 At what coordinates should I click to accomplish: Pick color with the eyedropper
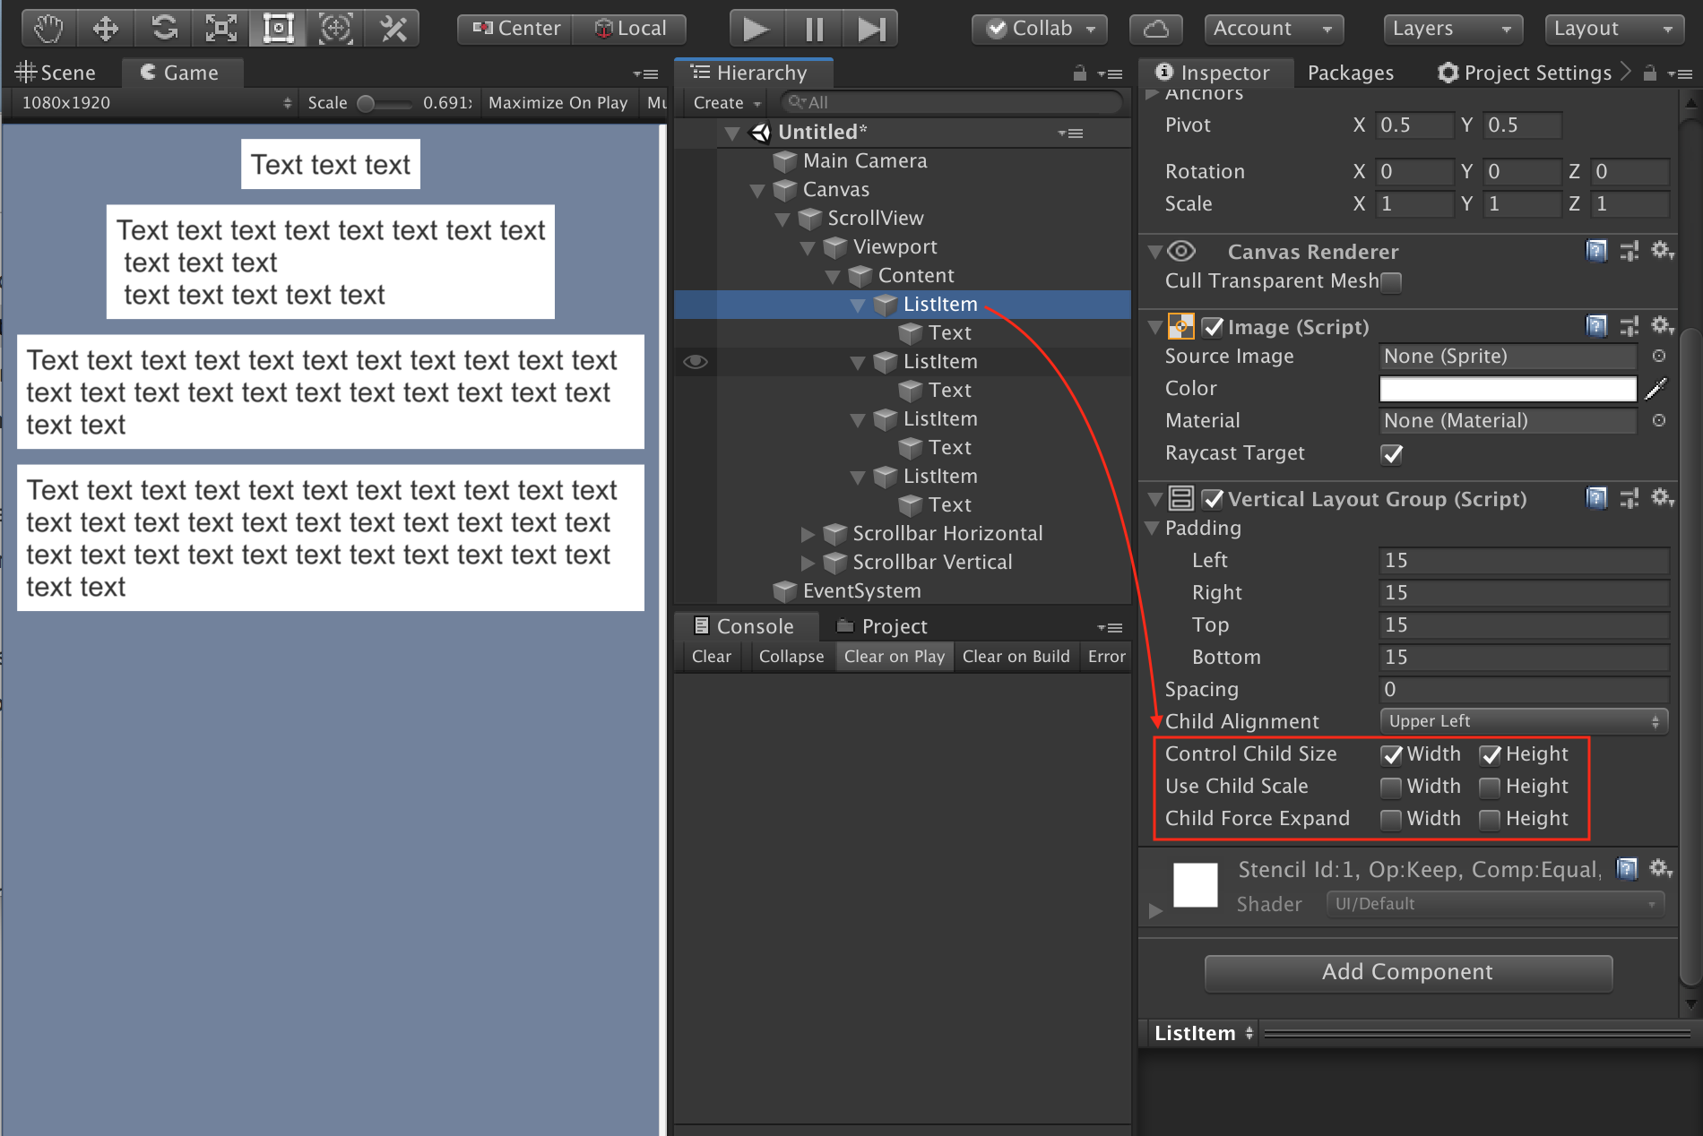click(1656, 388)
